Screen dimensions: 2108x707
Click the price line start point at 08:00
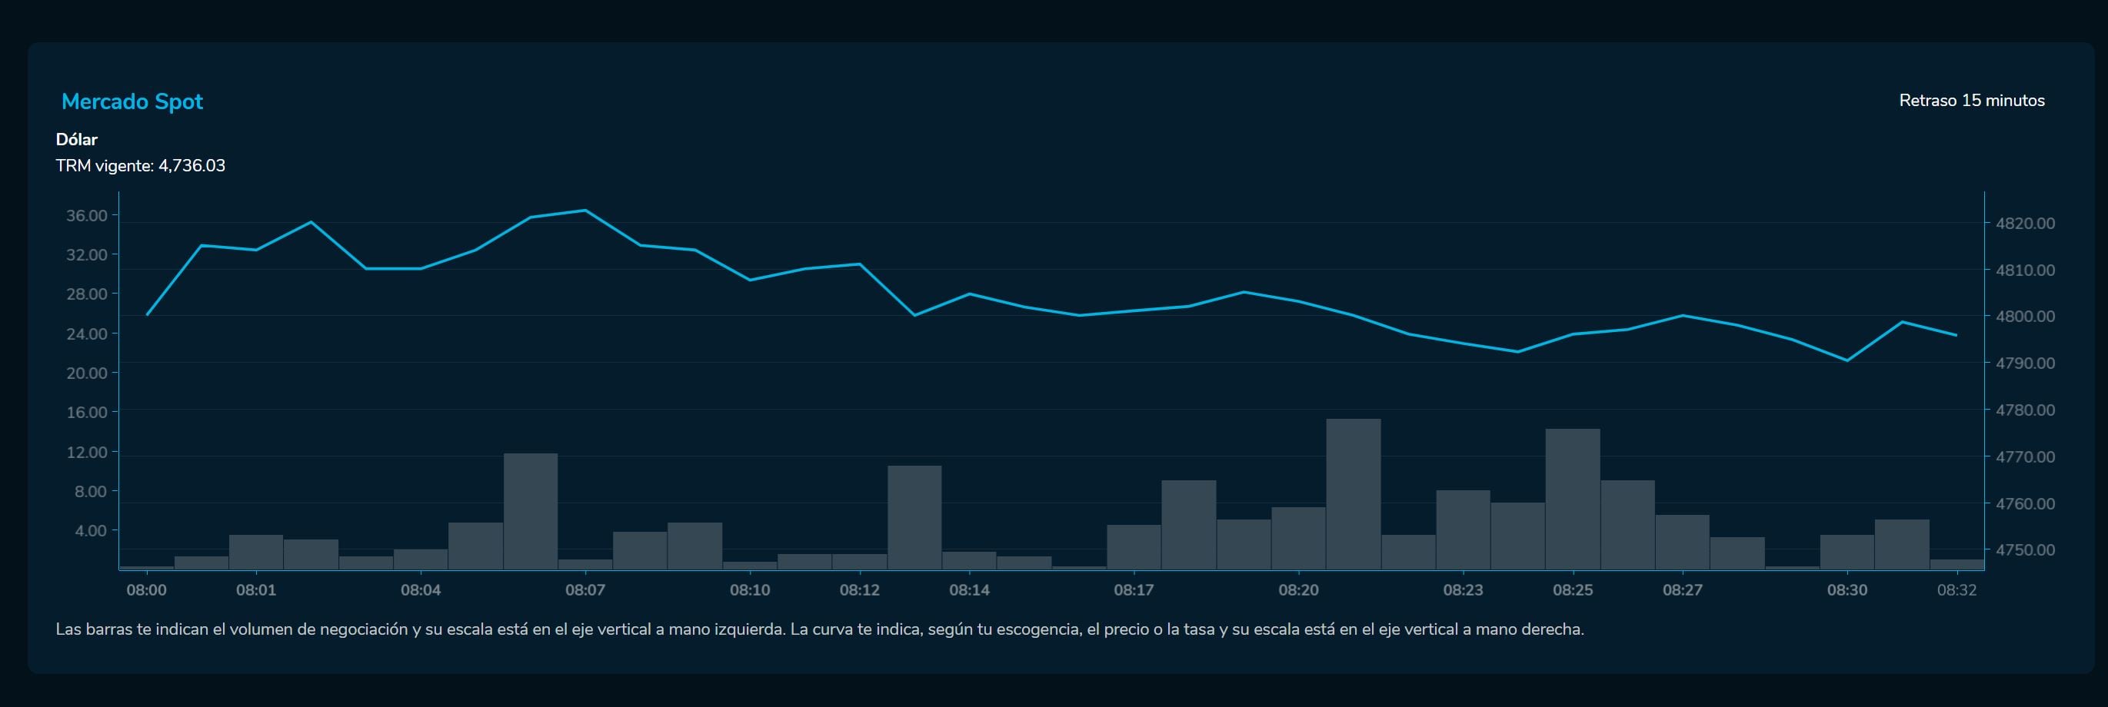[x=148, y=314]
